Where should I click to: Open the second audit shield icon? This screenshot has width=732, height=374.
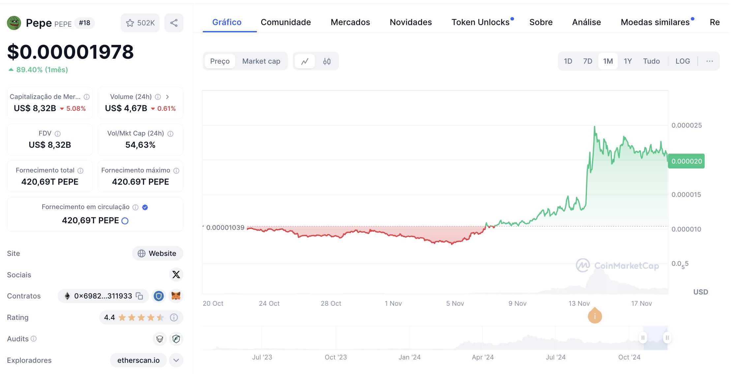[176, 339]
